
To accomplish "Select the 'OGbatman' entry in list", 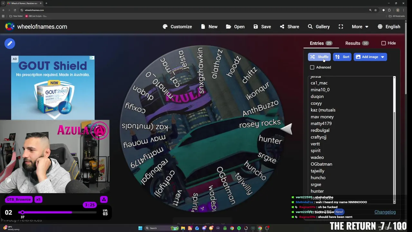I will point(321,164).
